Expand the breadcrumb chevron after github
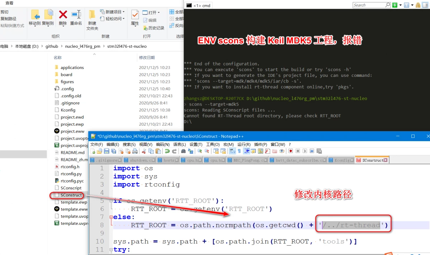 62,46
